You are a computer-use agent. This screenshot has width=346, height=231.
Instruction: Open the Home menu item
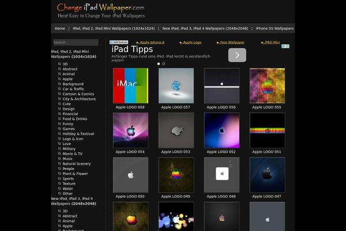pyautogui.click(x=60, y=28)
